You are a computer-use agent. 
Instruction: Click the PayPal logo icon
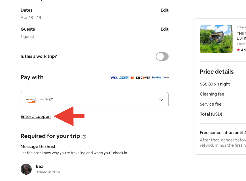(x=156, y=78)
